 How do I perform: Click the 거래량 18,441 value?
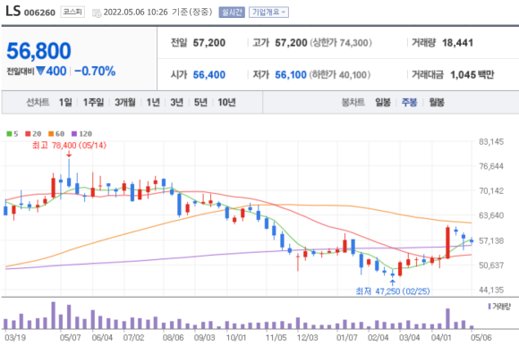click(457, 43)
